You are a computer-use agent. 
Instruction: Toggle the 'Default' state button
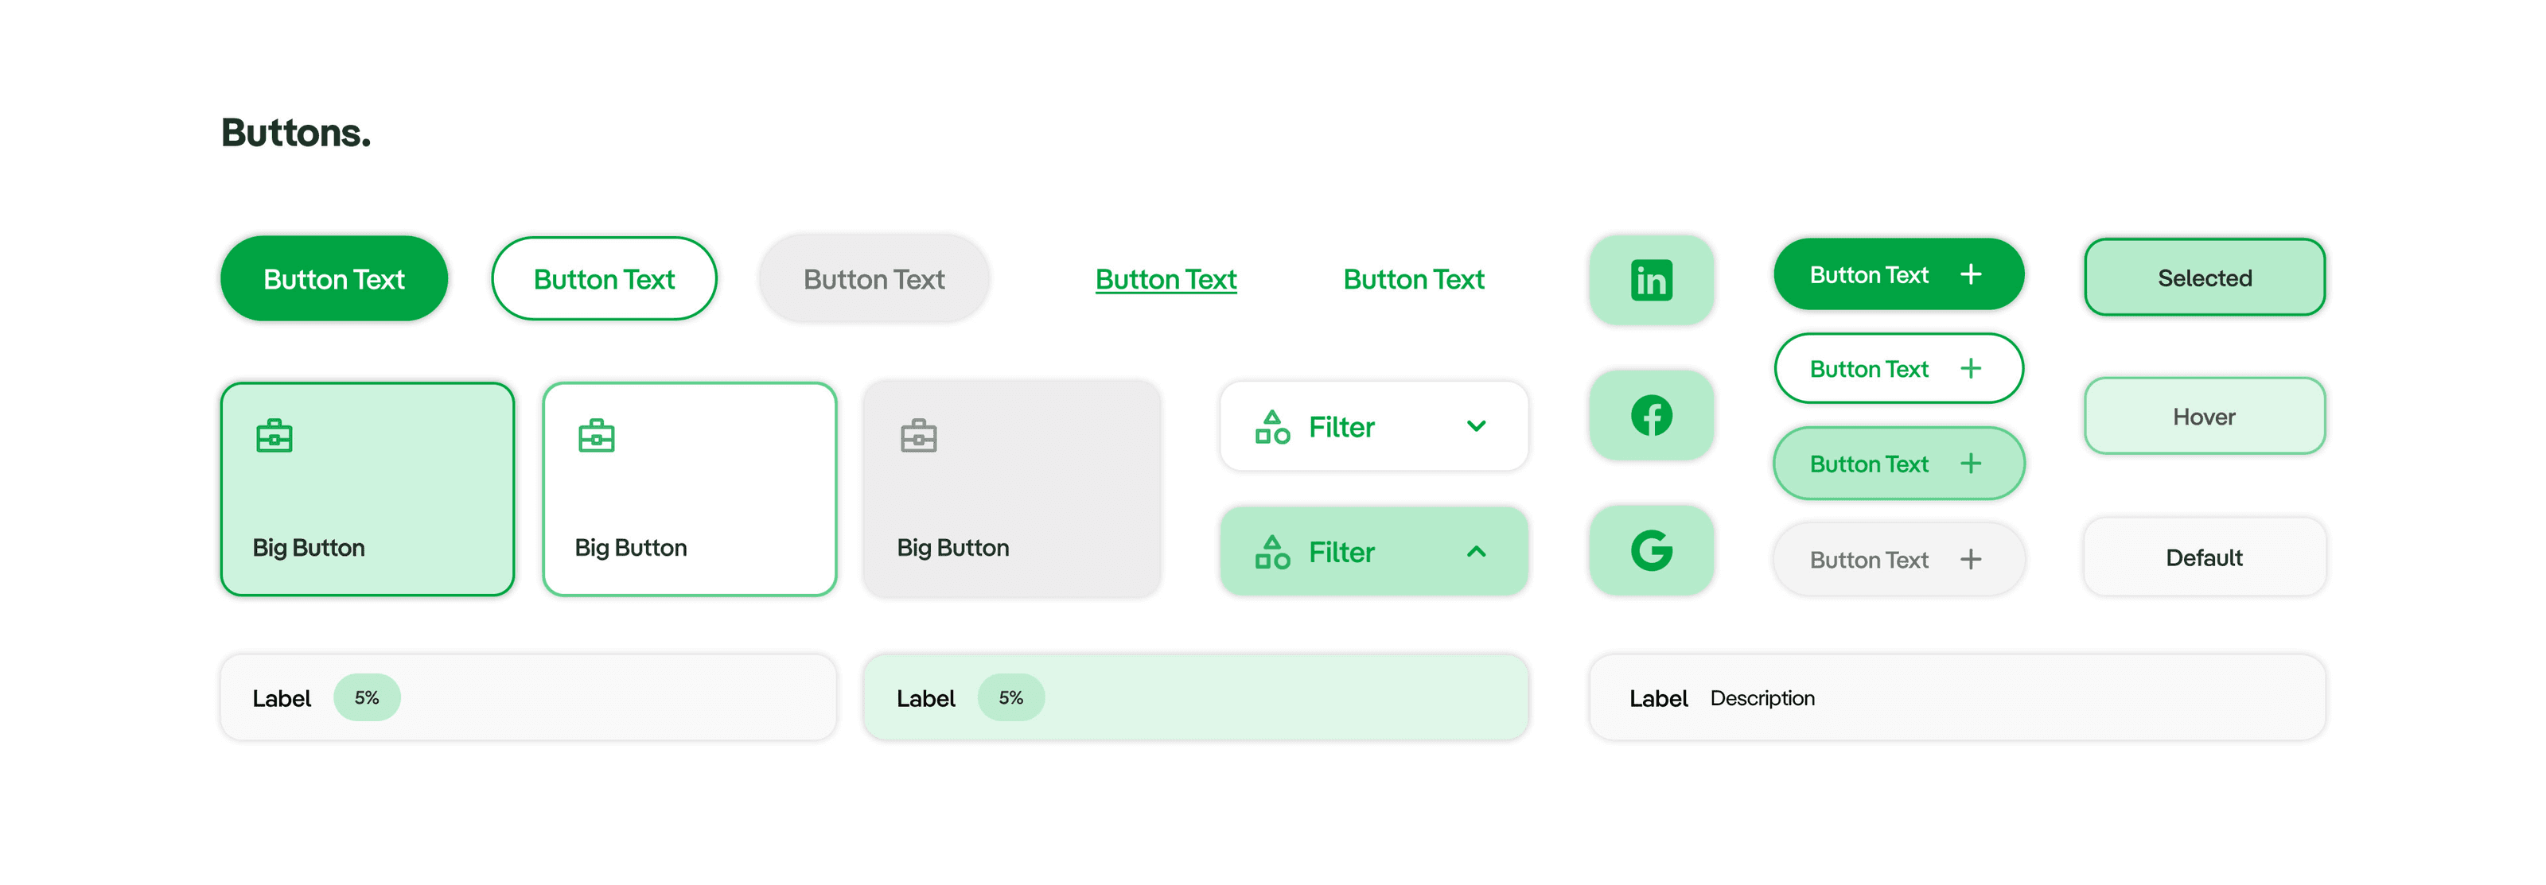pyautogui.click(x=2204, y=557)
